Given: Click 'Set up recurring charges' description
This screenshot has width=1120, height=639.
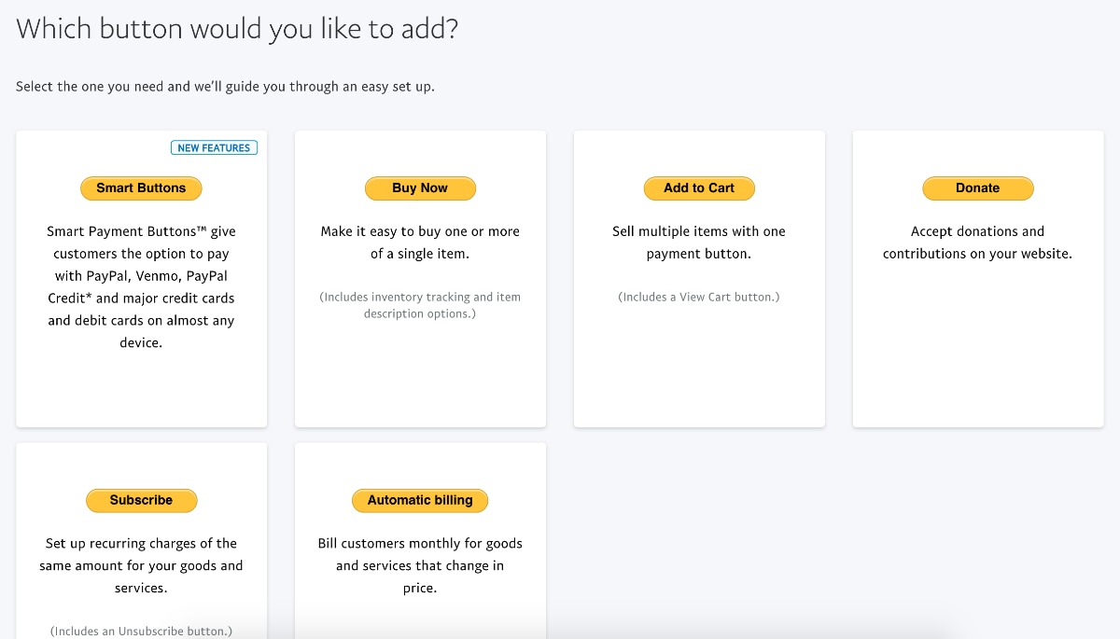Looking at the screenshot, I should tap(141, 566).
